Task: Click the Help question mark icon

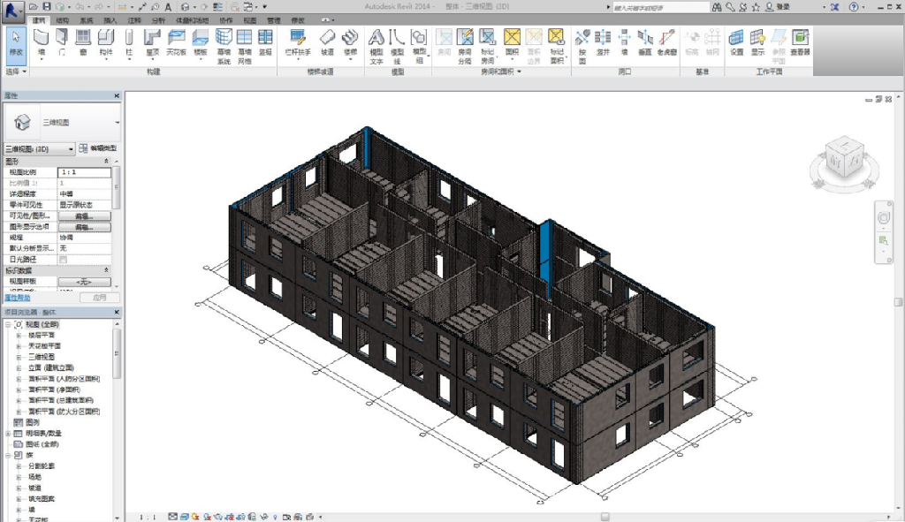Action: pos(854,7)
